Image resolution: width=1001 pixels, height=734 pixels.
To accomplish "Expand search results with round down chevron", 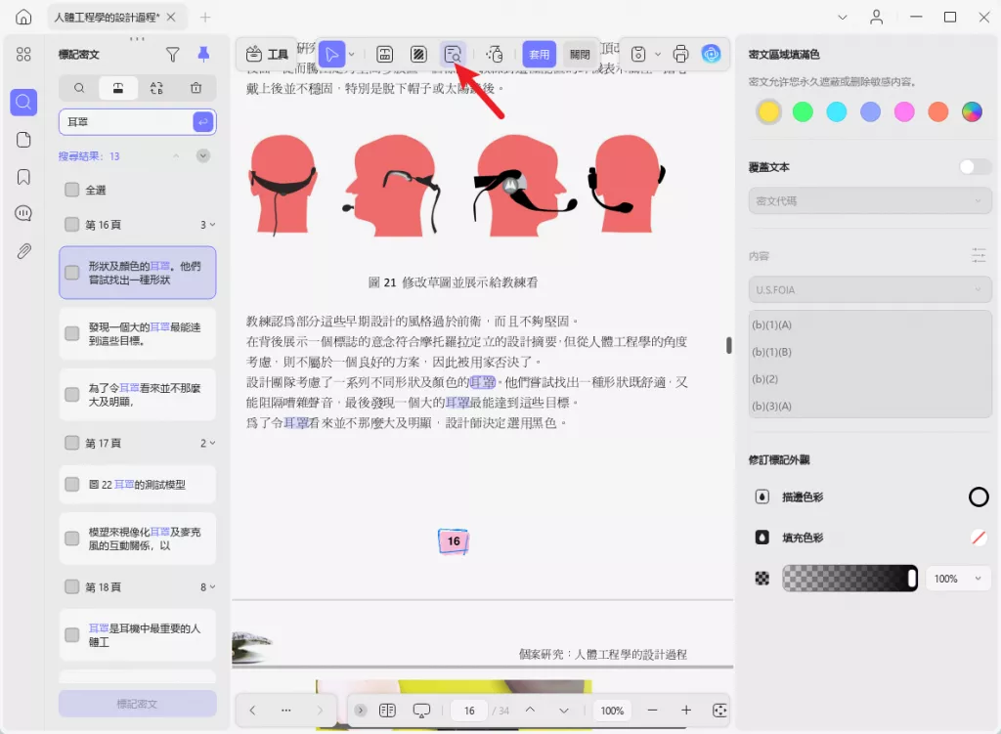I will [x=203, y=155].
